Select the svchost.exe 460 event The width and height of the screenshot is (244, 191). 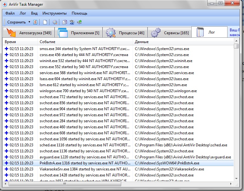point(84,127)
